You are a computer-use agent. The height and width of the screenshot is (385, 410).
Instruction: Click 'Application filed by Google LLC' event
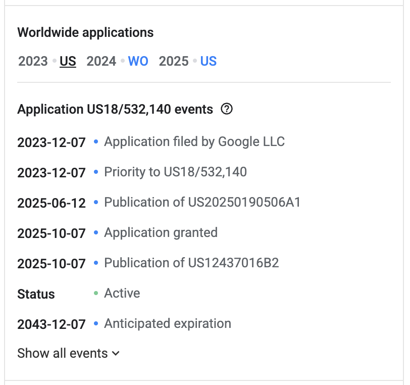(x=194, y=141)
